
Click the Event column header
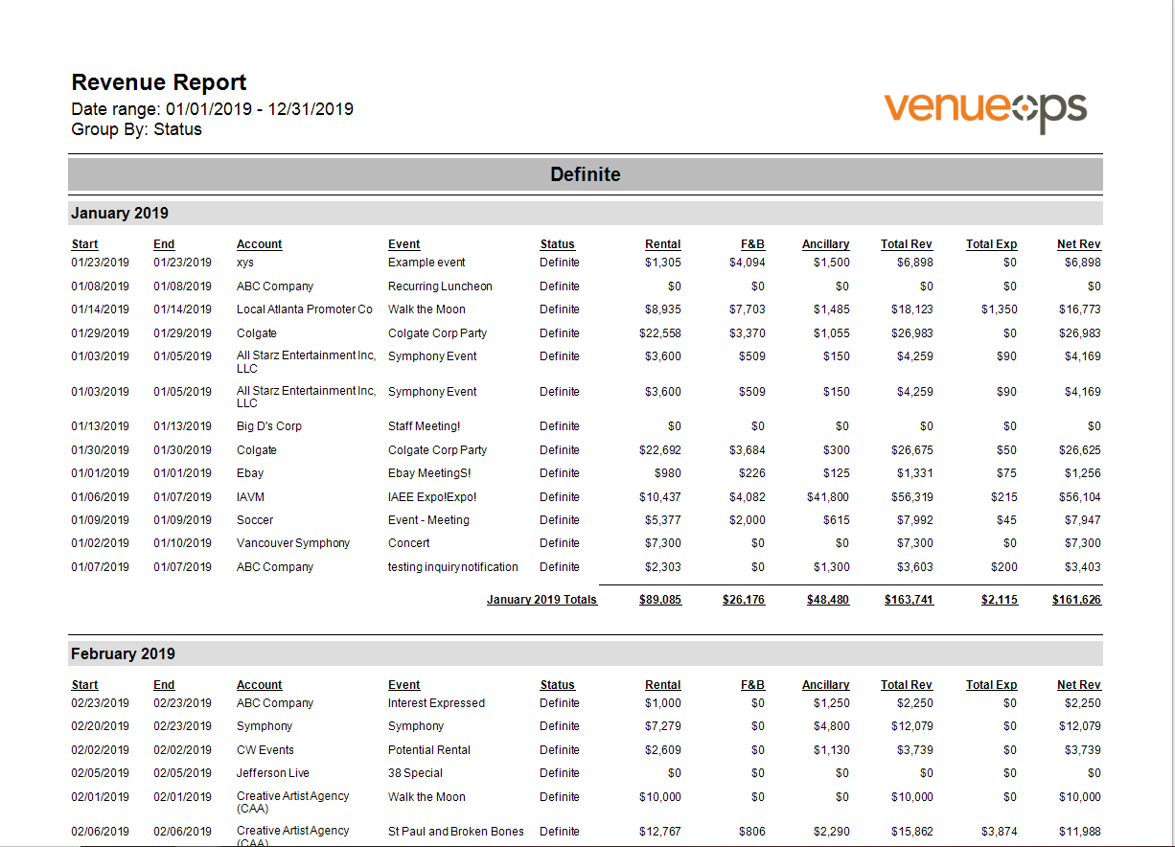point(403,244)
